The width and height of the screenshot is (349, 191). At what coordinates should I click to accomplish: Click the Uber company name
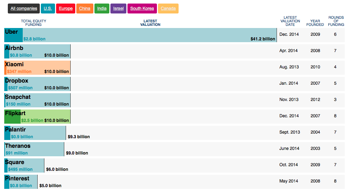click(x=11, y=32)
